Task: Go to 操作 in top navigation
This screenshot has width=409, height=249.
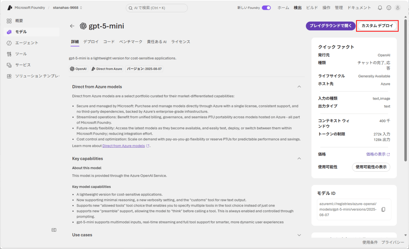Action: 326,8
